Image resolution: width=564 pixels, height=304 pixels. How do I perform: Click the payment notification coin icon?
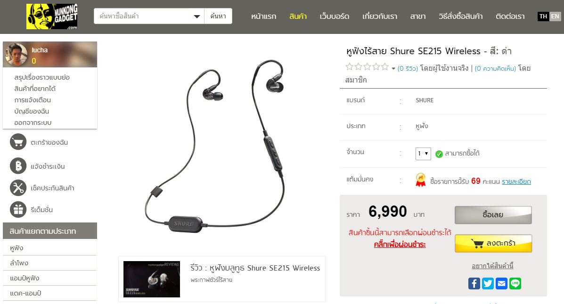click(x=18, y=166)
